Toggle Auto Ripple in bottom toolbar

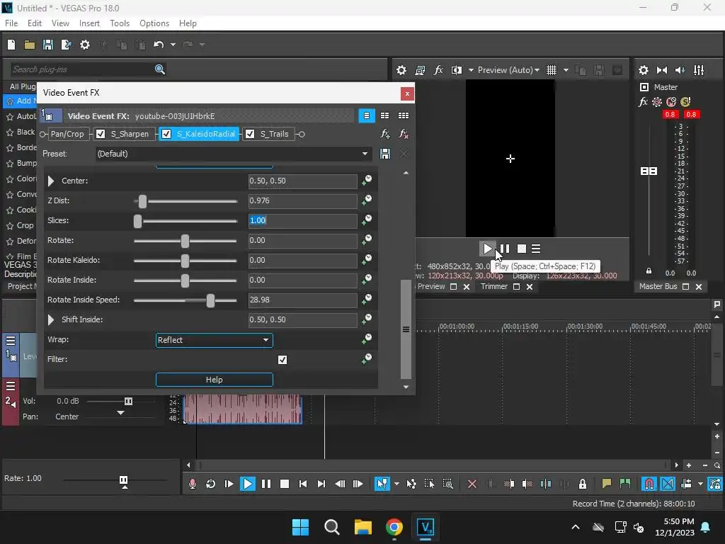tap(686, 484)
